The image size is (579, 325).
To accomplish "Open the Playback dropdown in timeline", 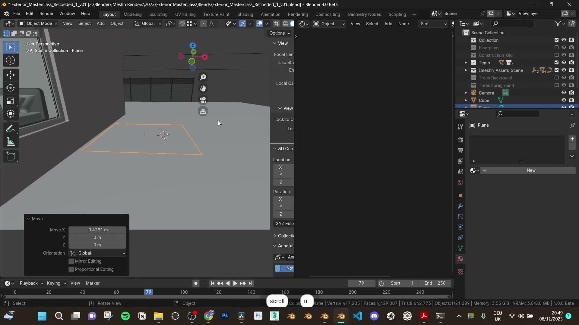I will (x=31, y=283).
